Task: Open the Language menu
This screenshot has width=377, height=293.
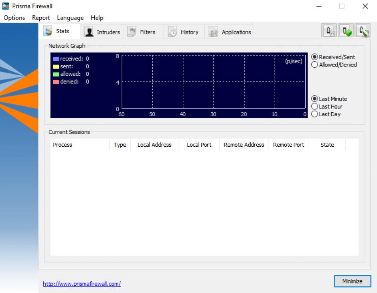Action: pos(70,18)
